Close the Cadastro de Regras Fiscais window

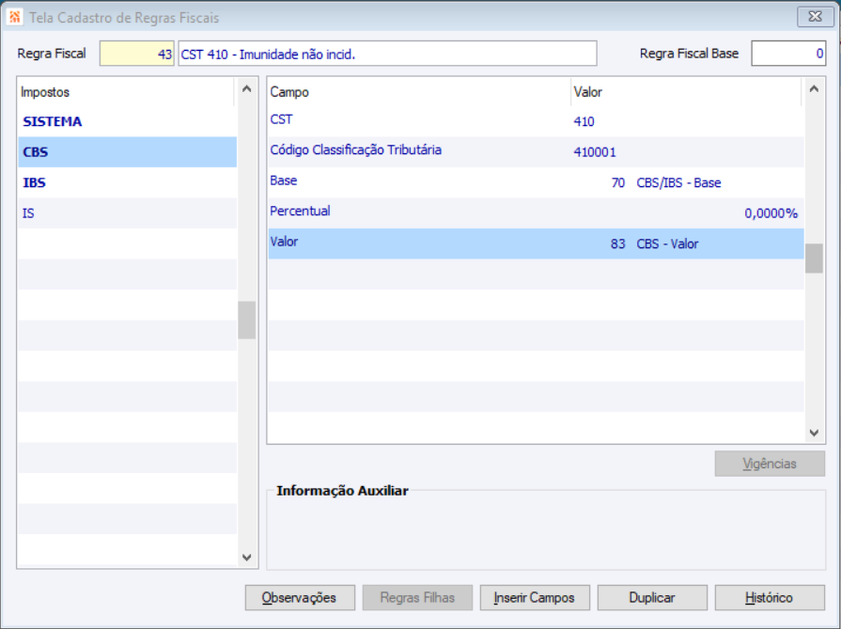click(x=815, y=17)
